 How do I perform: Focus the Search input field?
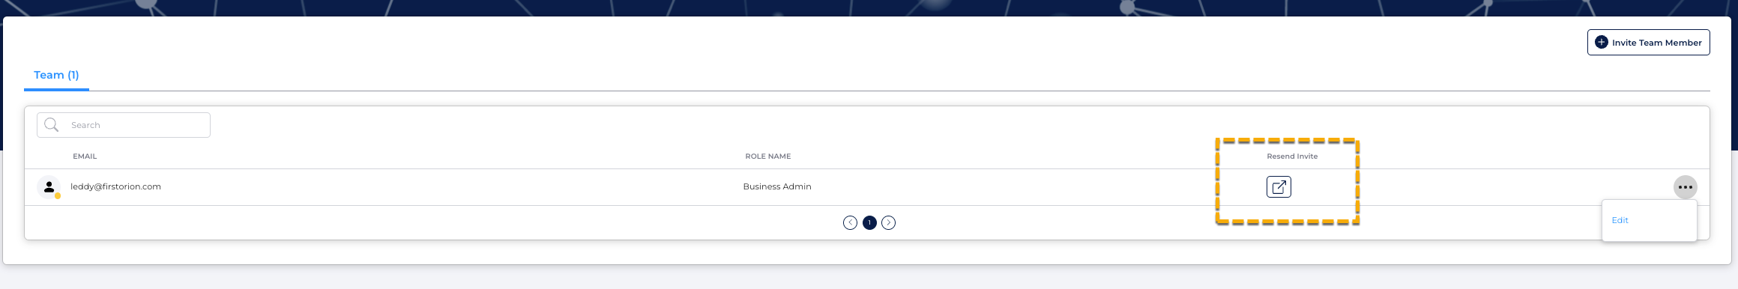pos(124,125)
